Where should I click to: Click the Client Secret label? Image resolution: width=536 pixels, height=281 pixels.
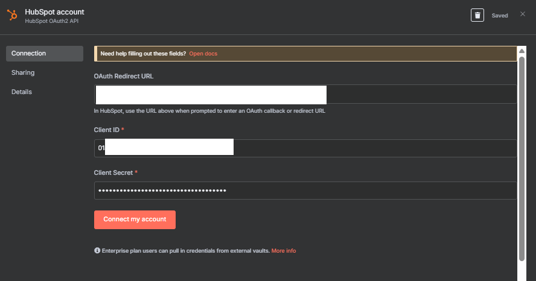[113, 173]
